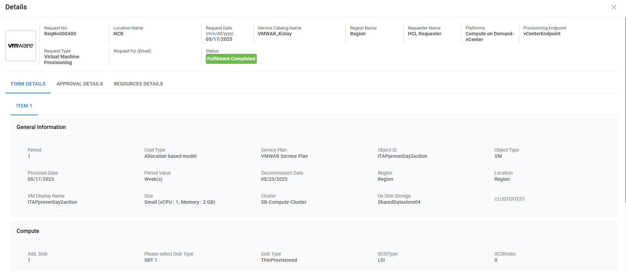Viewport: 626px width, 271px height.
Task: Select the Item 1 tab
Action: (24, 106)
